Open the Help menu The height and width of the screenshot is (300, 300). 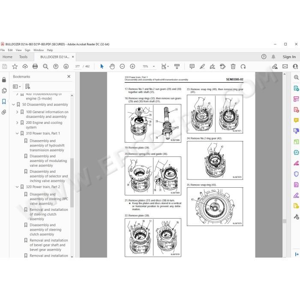50,50
